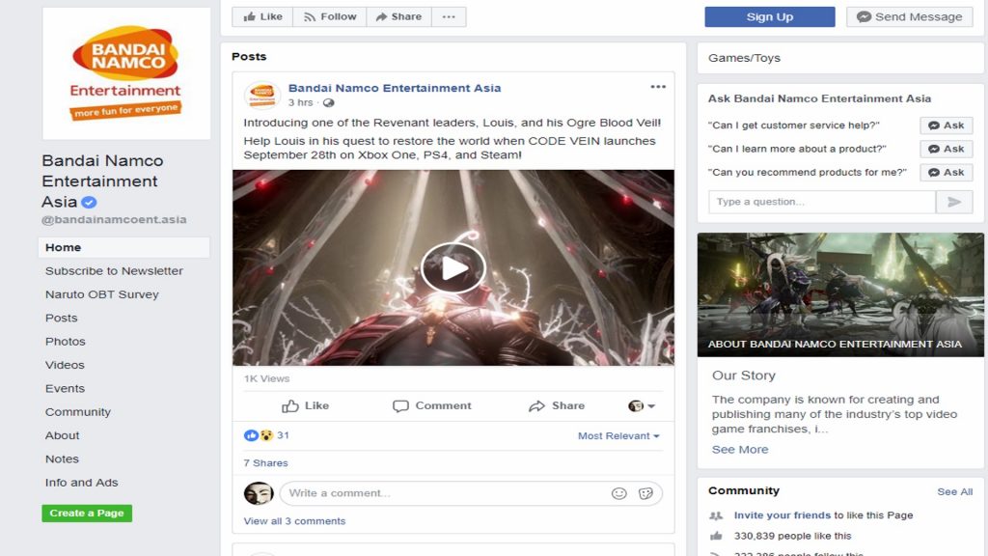Go to Posts in the sidebar
Viewport: 988px width, 556px height.
(x=61, y=318)
